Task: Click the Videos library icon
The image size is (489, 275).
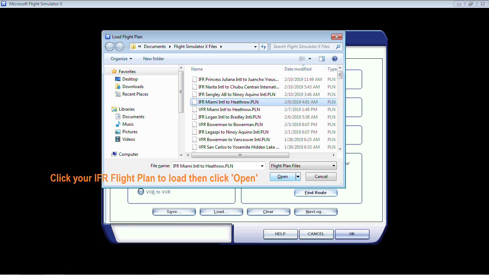Action: (x=118, y=139)
